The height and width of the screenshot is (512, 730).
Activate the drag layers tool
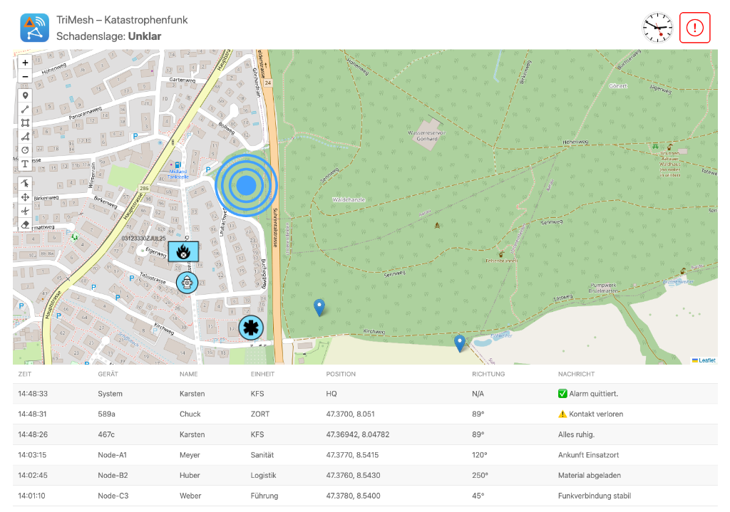click(25, 197)
